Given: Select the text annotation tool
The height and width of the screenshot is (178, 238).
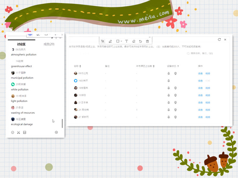Looking at the screenshot, I should 126,41.
